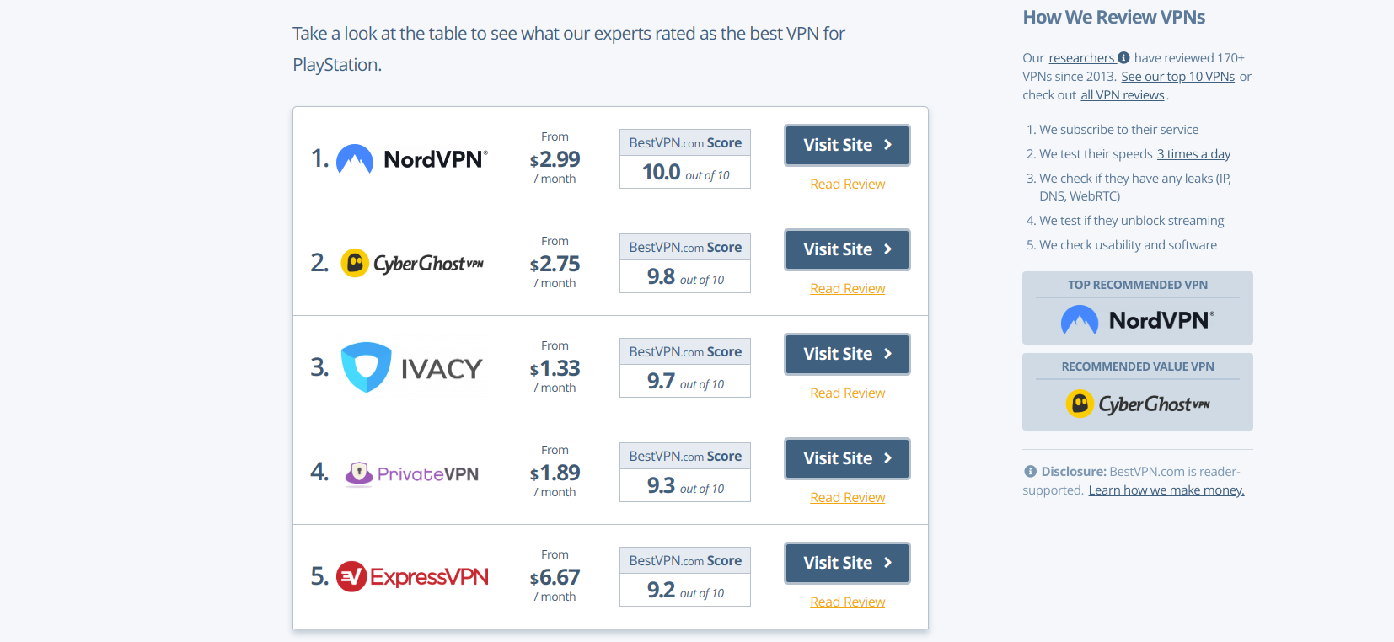This screenshot has height=642, width=1394.
Task: Open the 'See our top 10 VPNs' link
Action: click(1177, 76)
